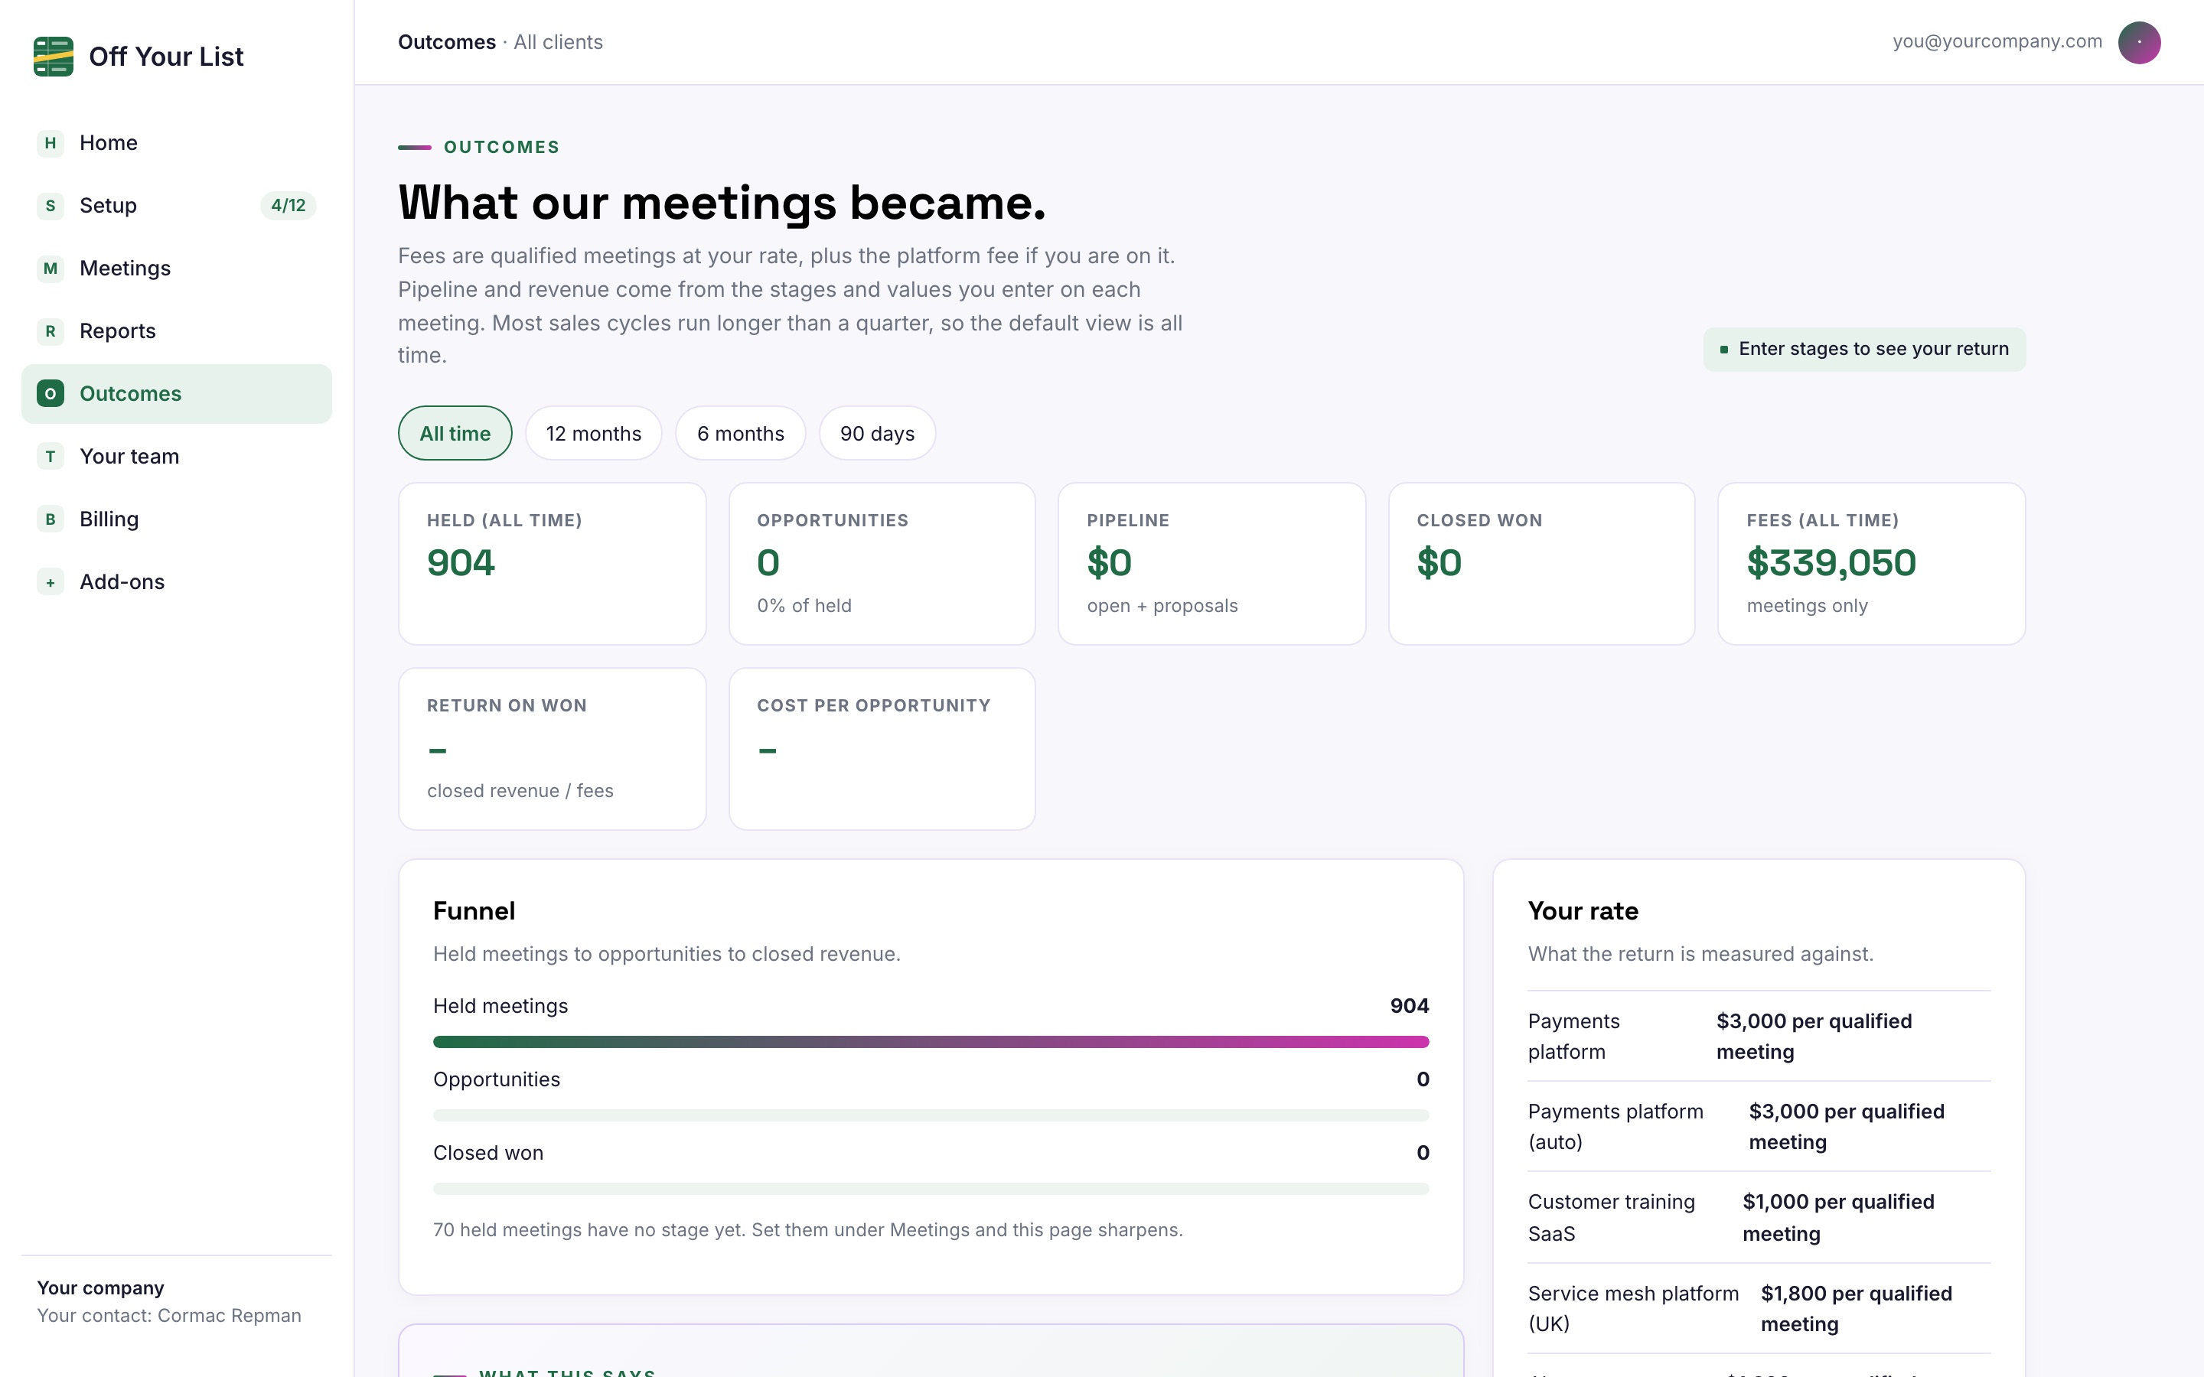Click the Return on Won card
The height and width of the screenshot is (1377, 2204).
pos(552,749)
